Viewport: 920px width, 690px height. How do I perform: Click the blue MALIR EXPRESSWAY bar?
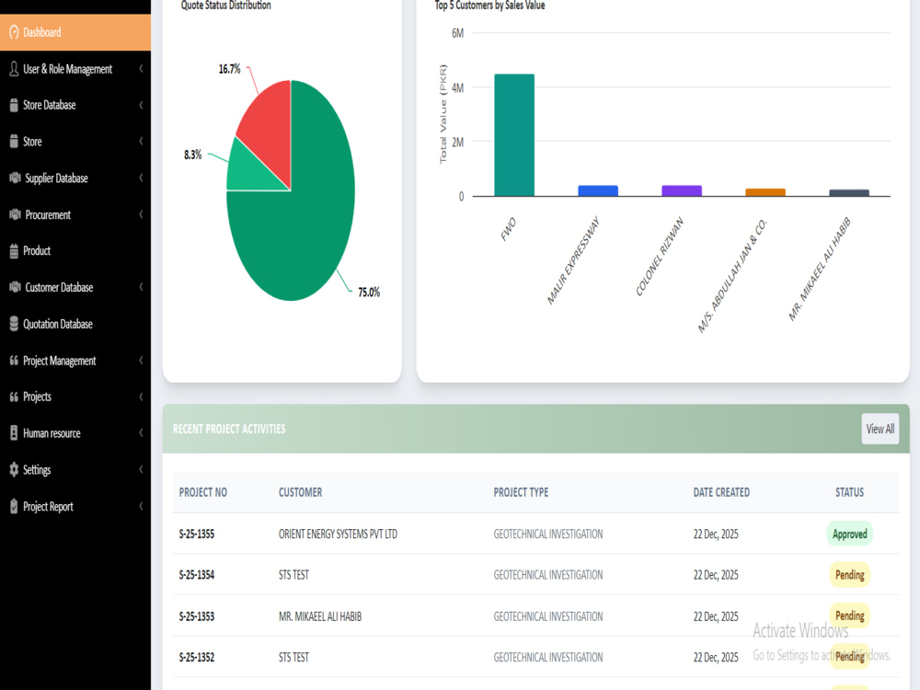coord(598,190)
